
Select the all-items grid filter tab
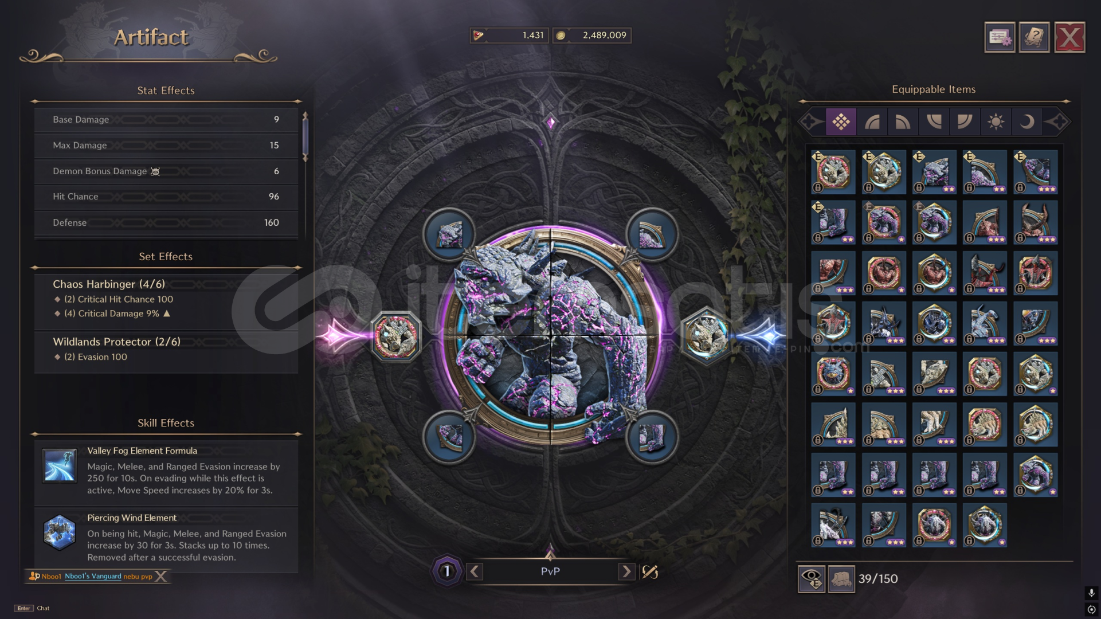click(841, 122)
